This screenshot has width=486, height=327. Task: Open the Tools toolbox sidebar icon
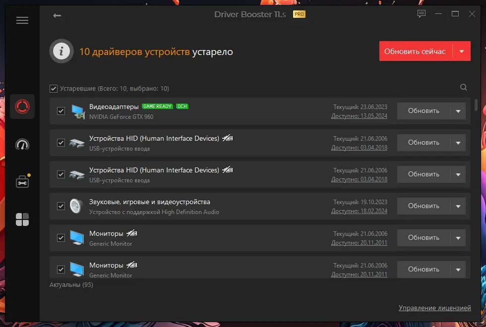pos(23,181)
